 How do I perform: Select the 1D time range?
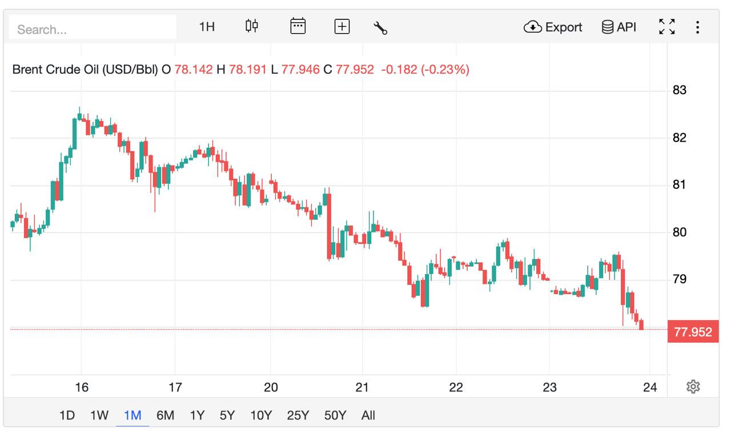coord(67,415)
